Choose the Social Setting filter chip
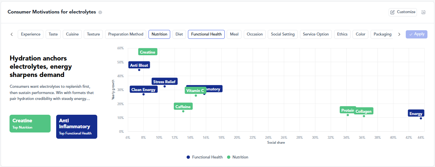The height and width of the screenshot is (167, 435). point(283,34)
